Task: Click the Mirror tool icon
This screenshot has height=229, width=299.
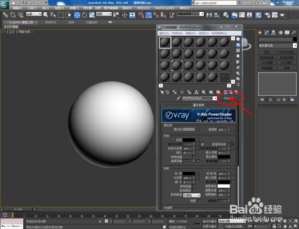Action: coord(209,15)
